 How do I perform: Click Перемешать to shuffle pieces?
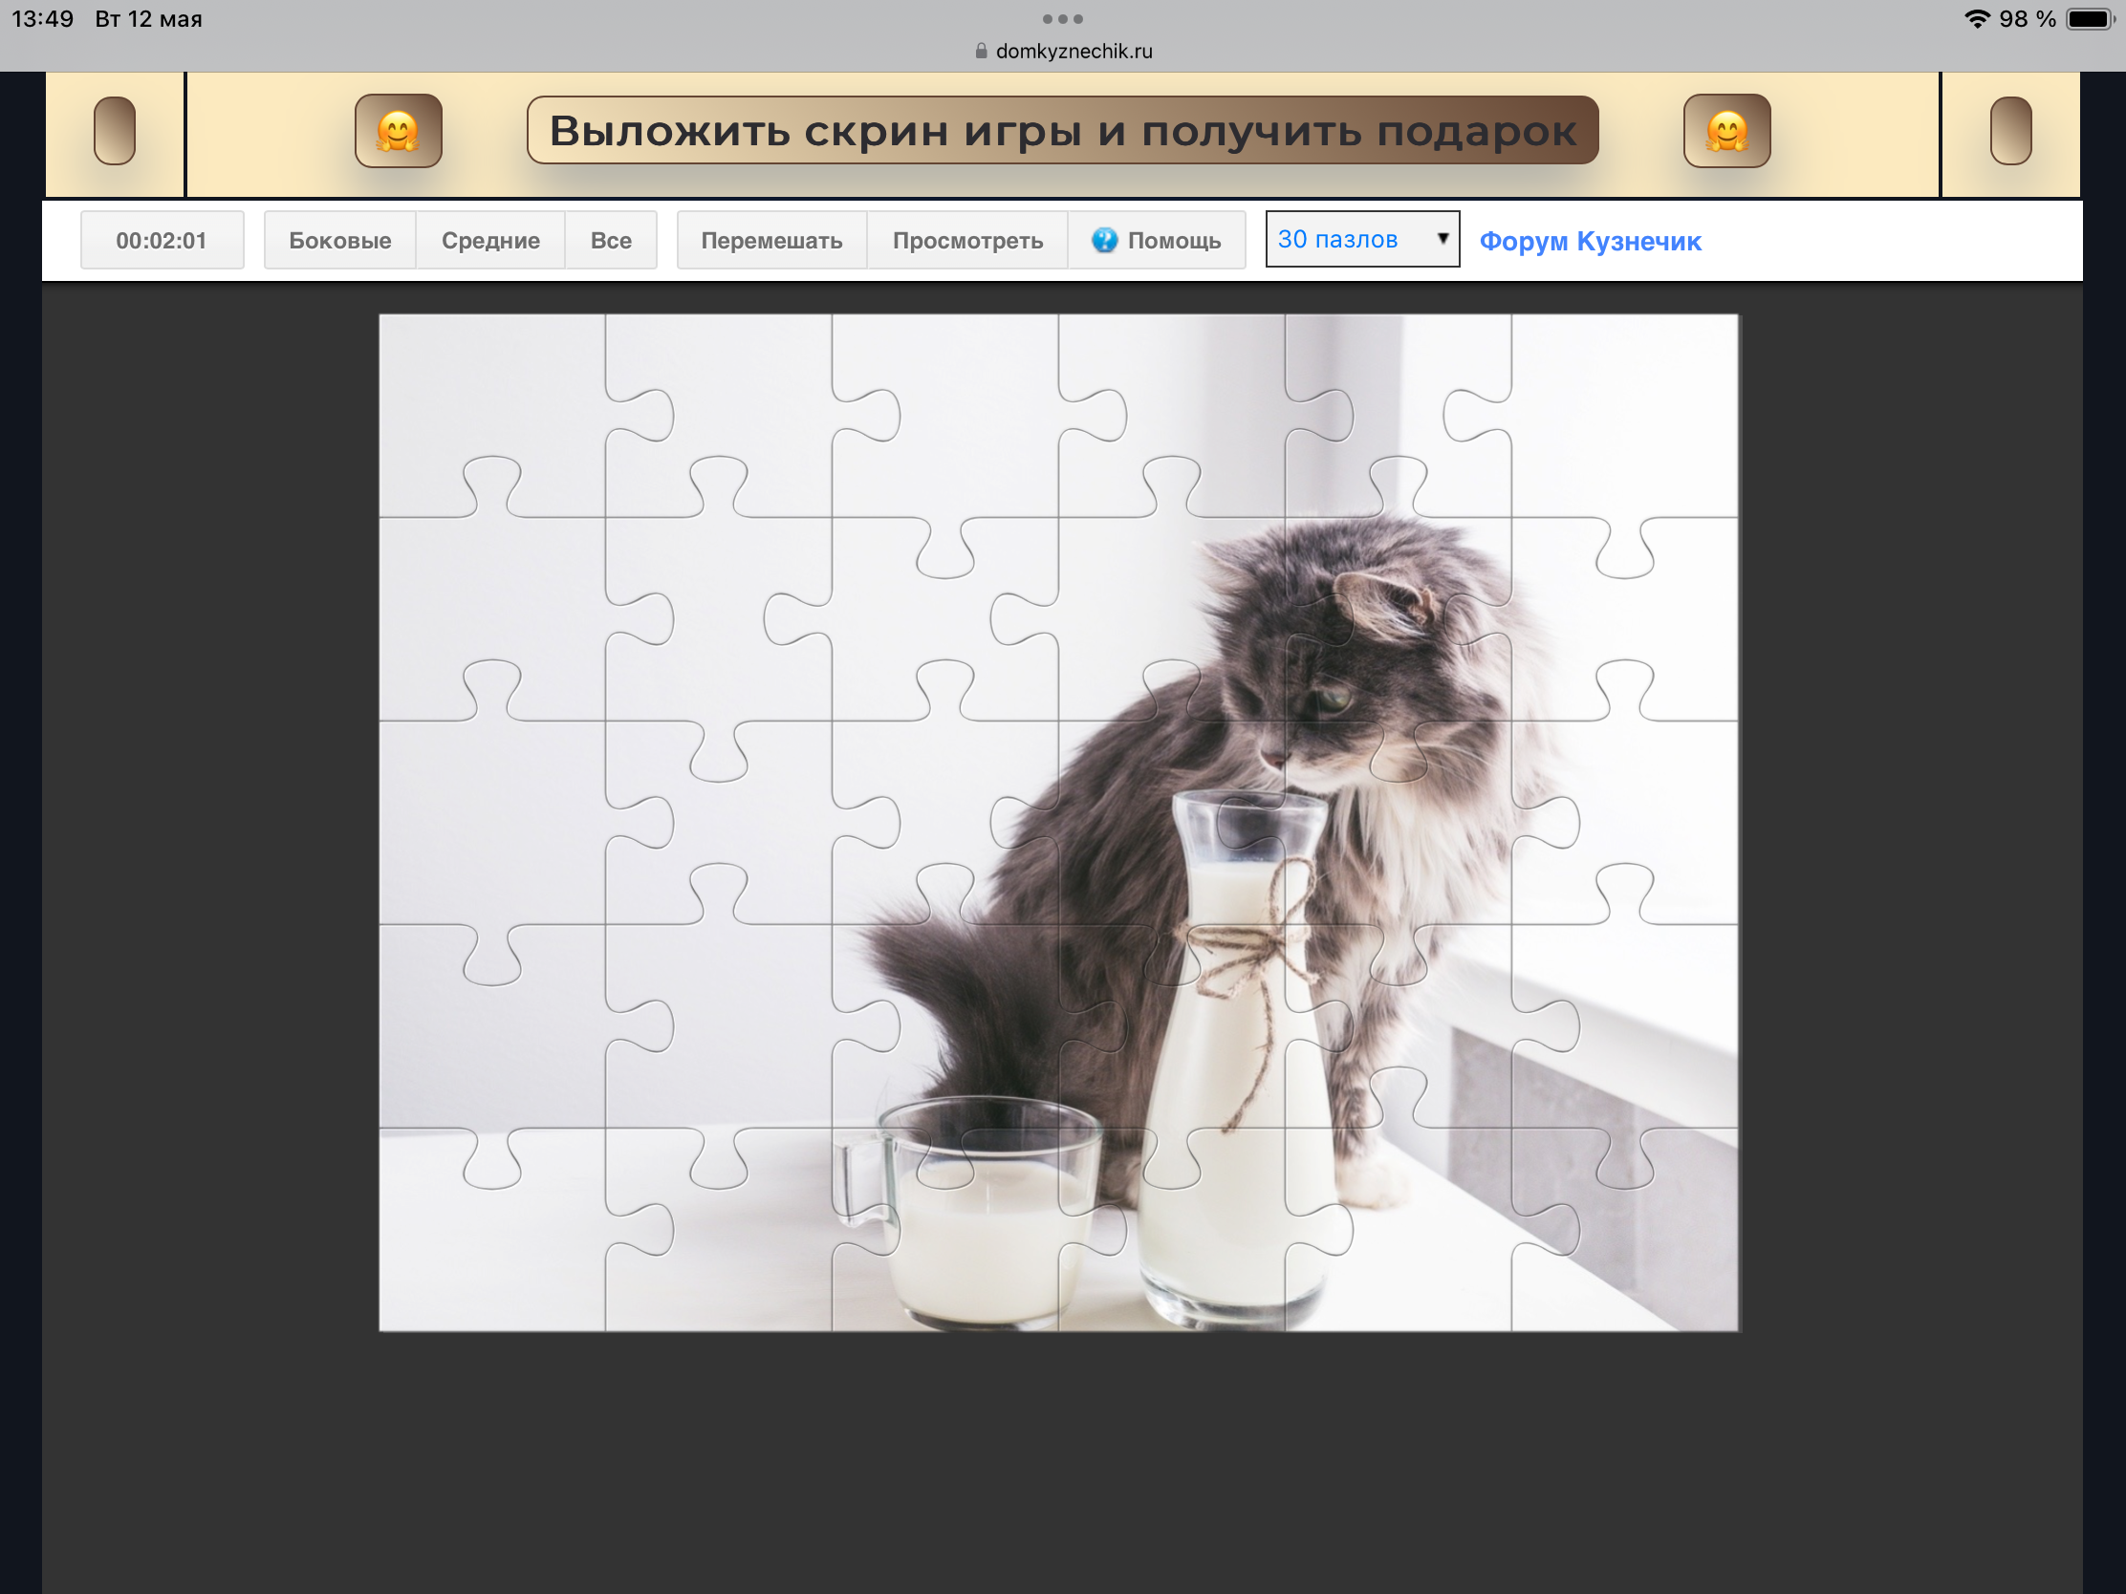point(770,240)
